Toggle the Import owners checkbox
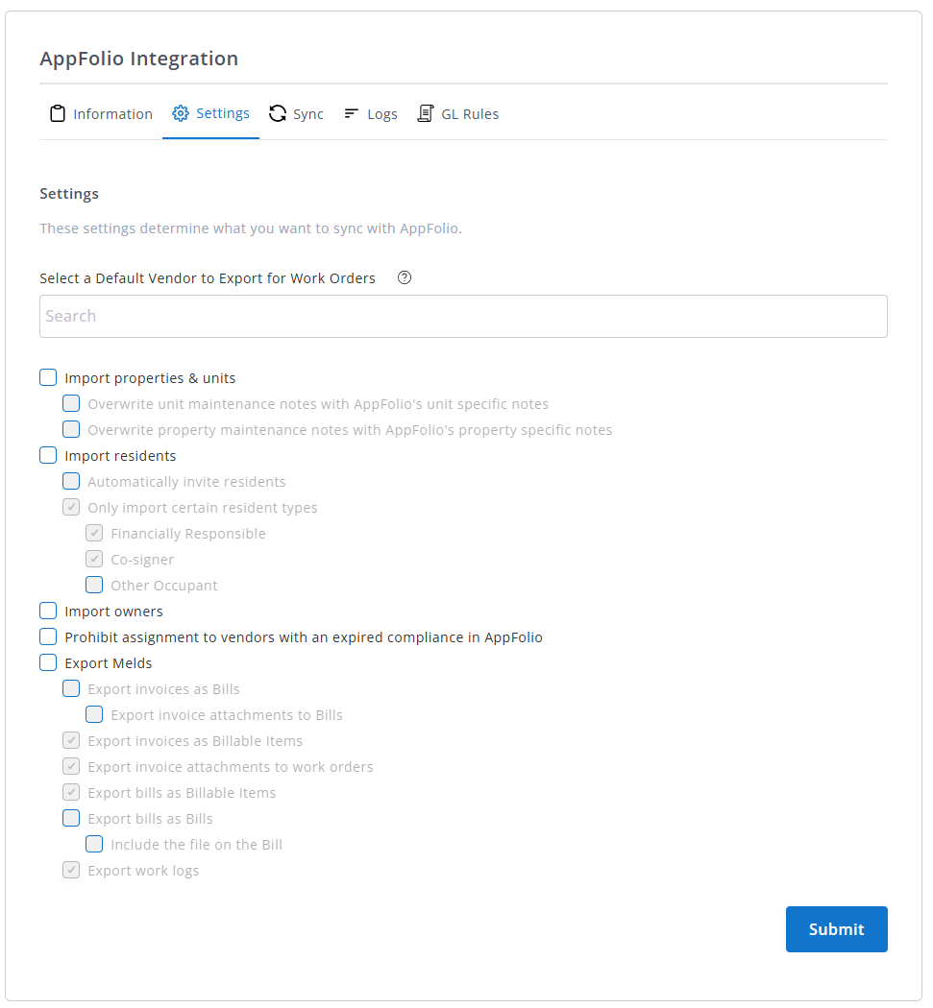 48,612
